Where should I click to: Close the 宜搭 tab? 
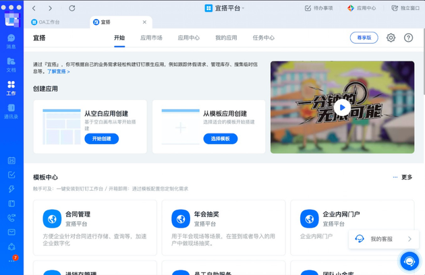coord(144,22)
